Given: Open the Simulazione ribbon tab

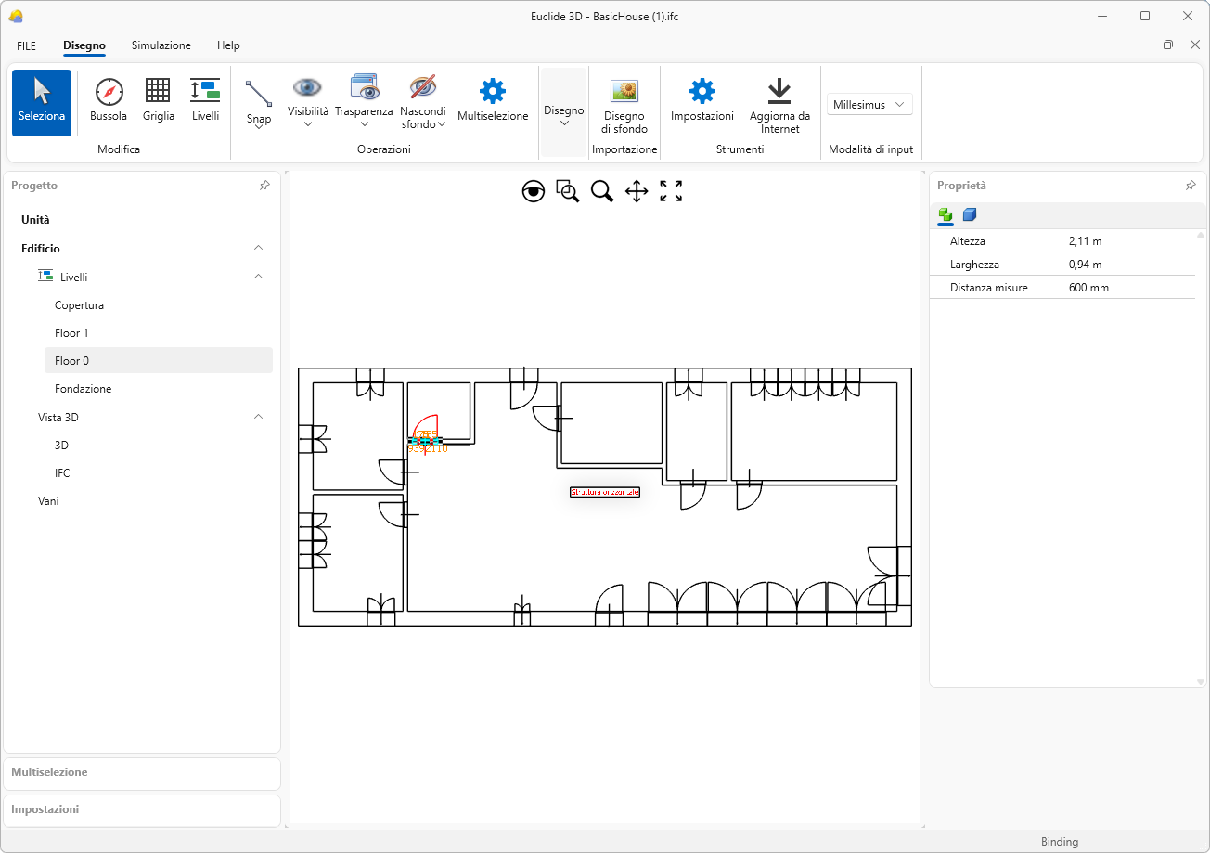Looking at the screenshot, I should [x=161, y=45].
